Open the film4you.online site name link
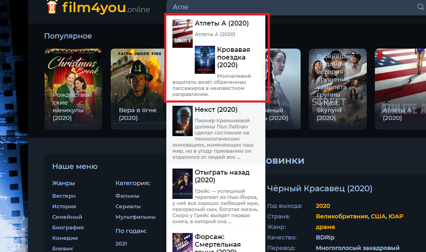Image resolution: width=426 pixels, height=252 pixels. click(x=106, y=8)
